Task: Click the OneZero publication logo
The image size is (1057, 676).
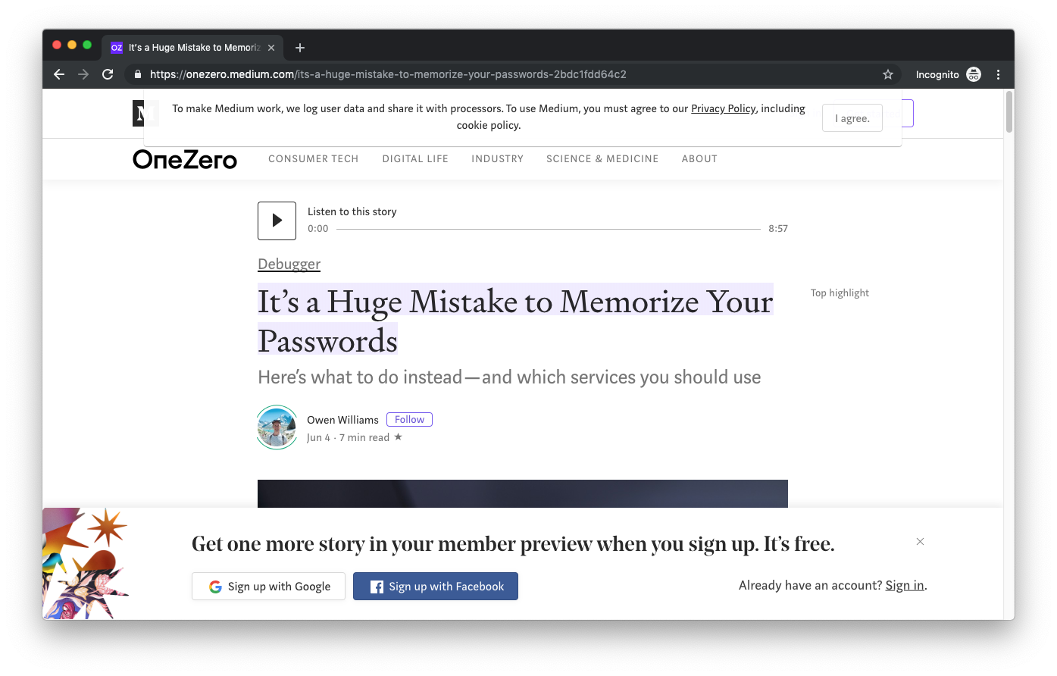Action: pyautogui.click(x=185, y=159)
